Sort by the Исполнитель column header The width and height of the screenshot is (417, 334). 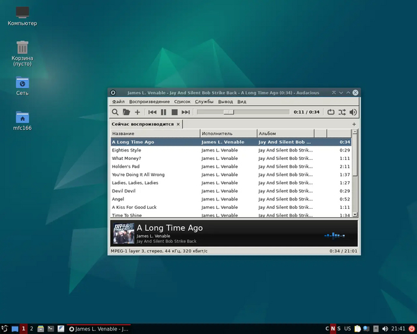point(228,134)
